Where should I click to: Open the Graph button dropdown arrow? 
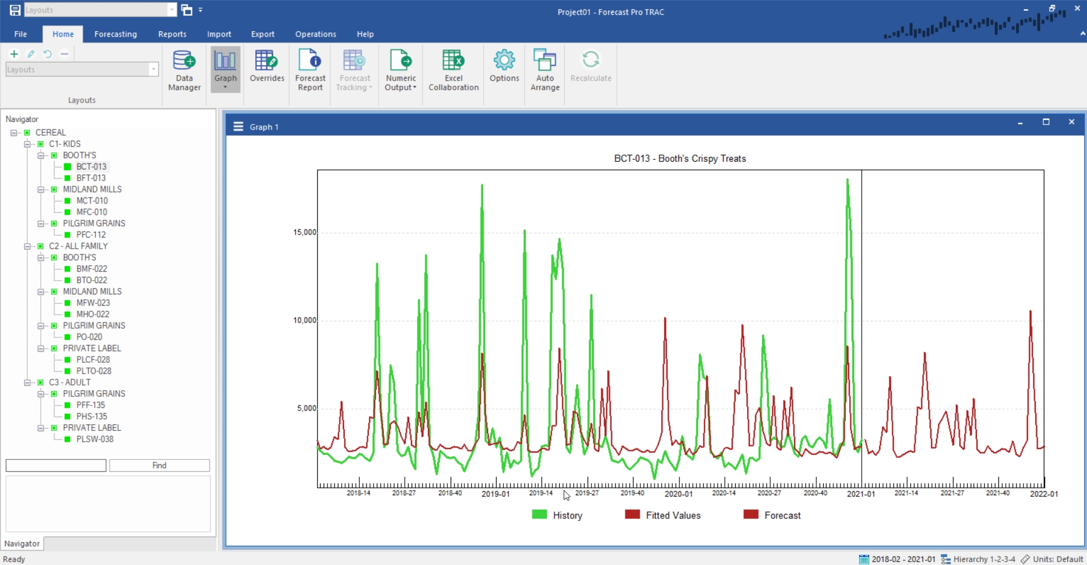(x=225, y=87)
